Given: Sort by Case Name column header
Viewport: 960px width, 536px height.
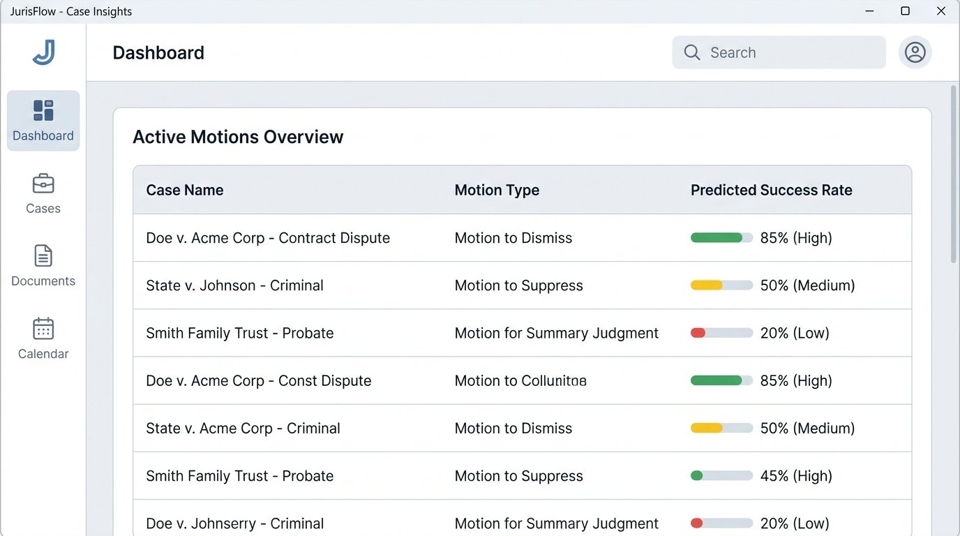Looking at the screenshot, I should 185,190.
